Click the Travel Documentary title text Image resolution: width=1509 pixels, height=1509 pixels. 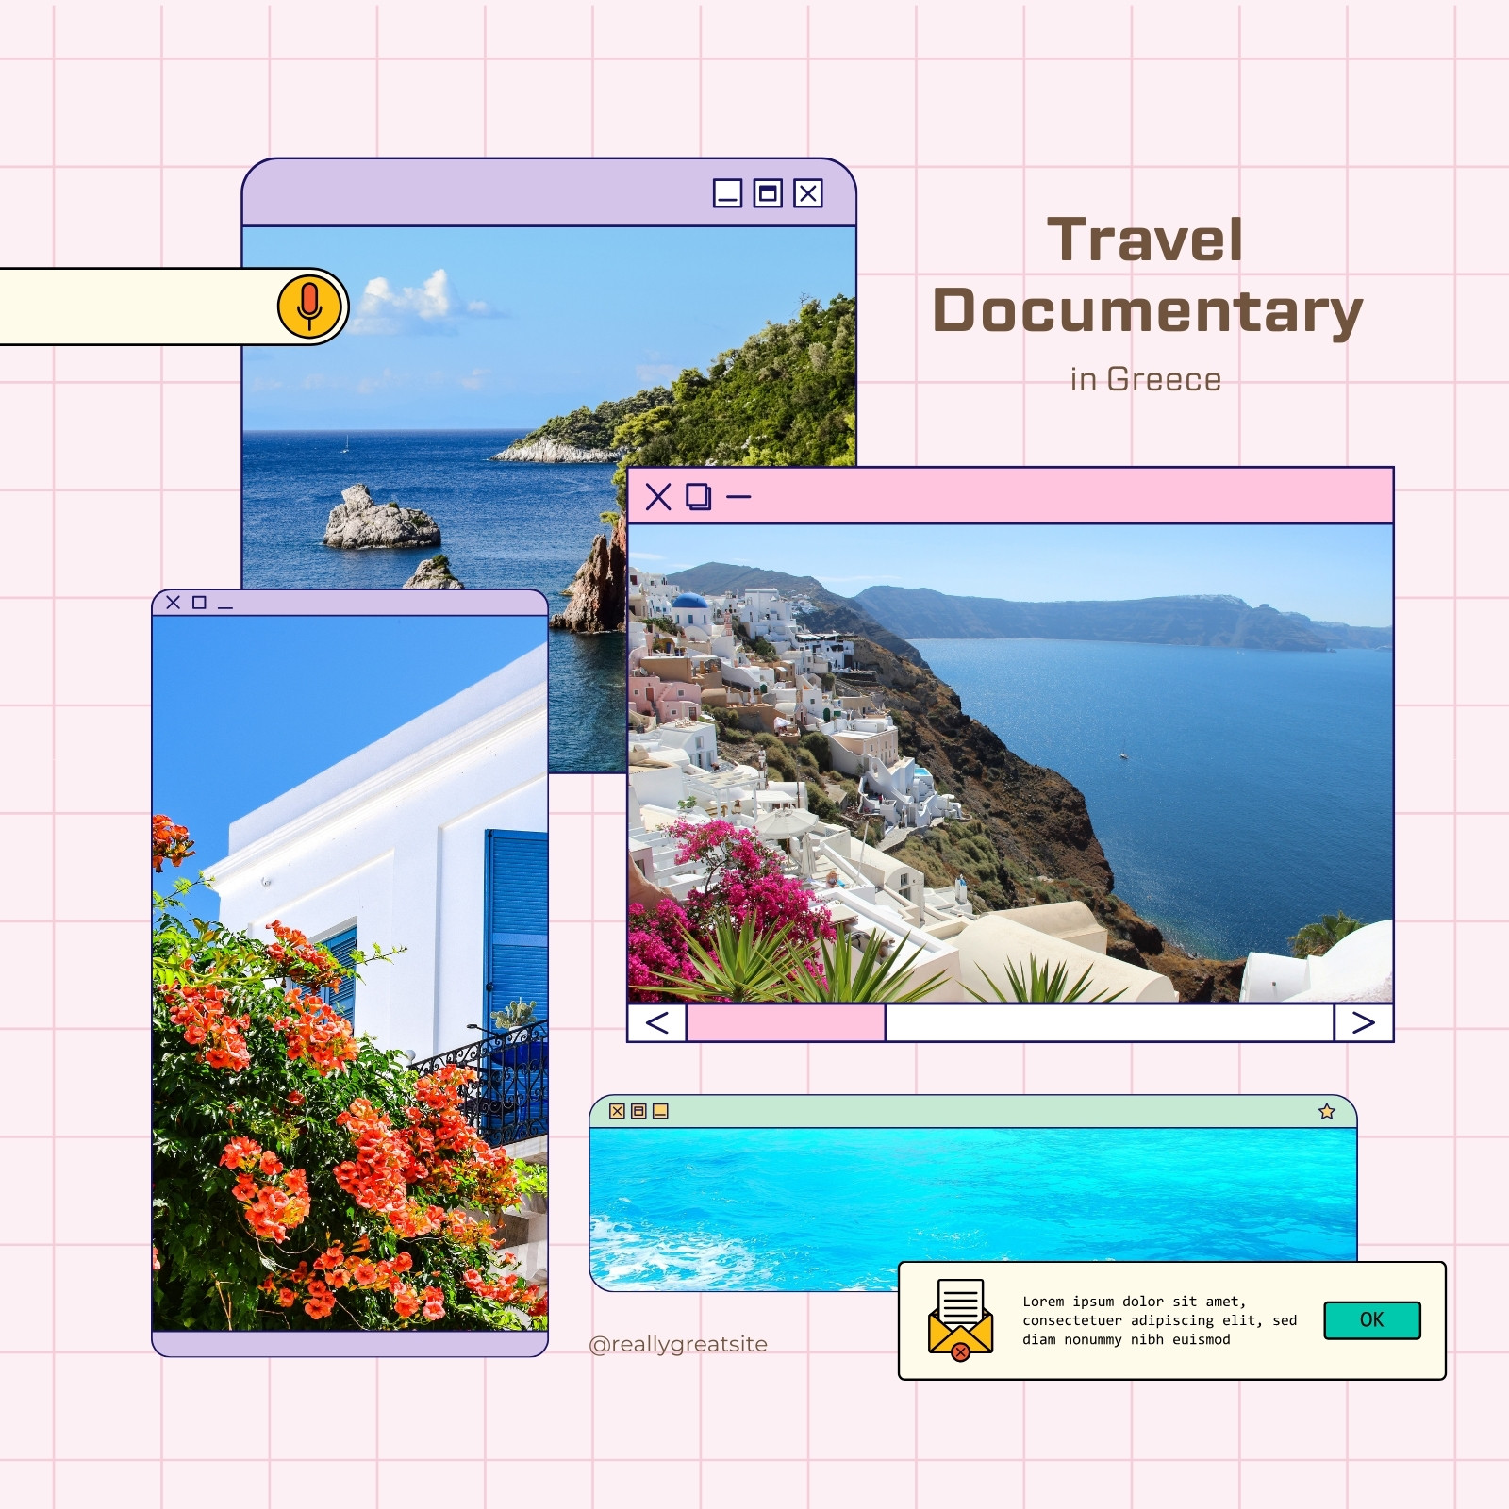point(1147,274)
